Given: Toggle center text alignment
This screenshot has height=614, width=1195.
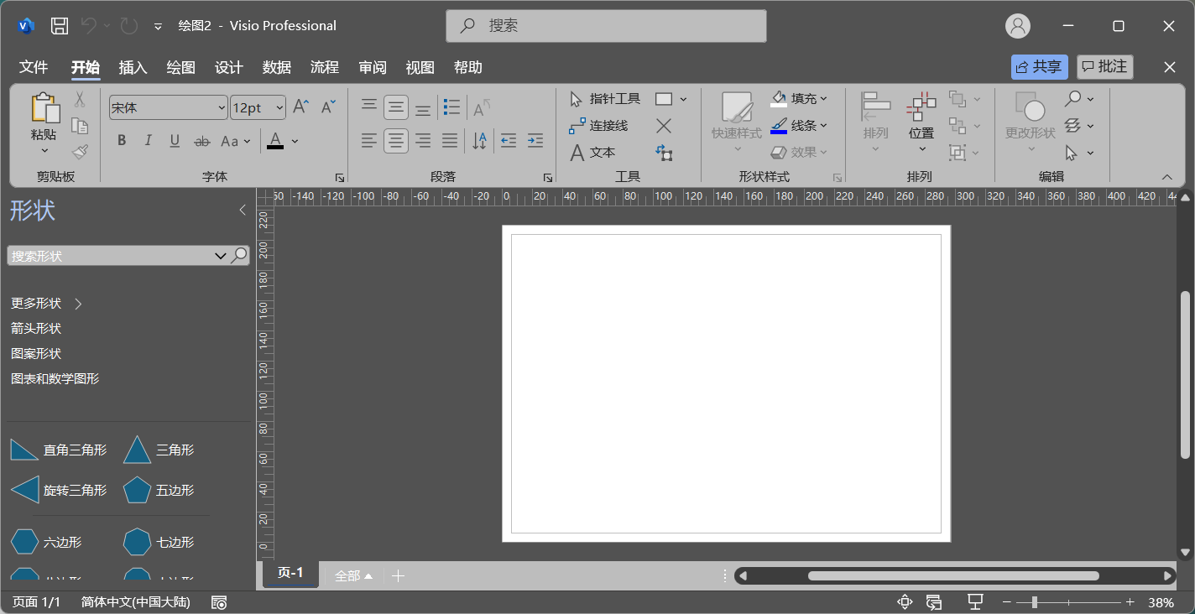Looking at the screenshot, I should coord(396,141).
